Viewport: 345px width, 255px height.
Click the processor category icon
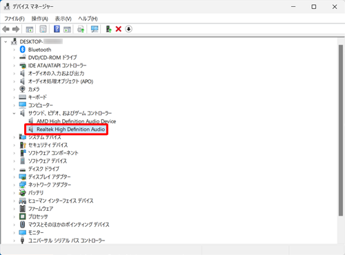click(x=22, y=216)
